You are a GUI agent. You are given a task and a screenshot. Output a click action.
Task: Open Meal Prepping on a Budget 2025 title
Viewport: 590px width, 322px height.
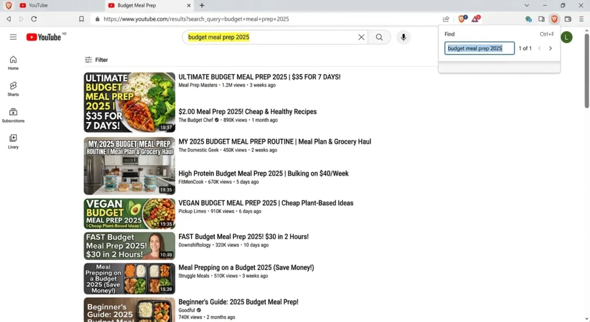[246, 267]
